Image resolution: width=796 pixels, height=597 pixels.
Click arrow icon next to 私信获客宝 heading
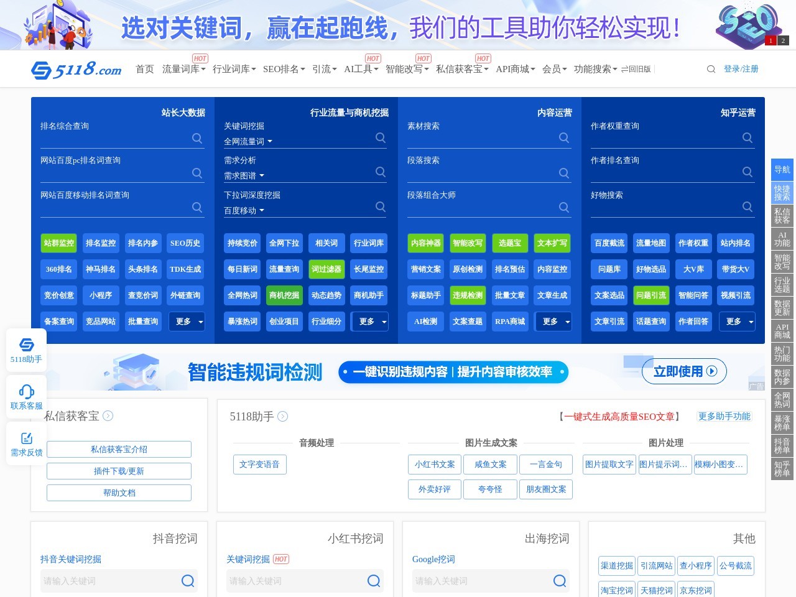(108, 416)
